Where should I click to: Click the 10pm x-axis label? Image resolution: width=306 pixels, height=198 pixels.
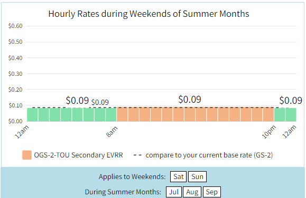[268, 132]
